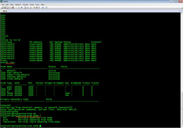Click the Public-Key Assistant toolbar icon
Image resolution: width=183 pixels, height=128 pixels.
click(x=39, y=8)
